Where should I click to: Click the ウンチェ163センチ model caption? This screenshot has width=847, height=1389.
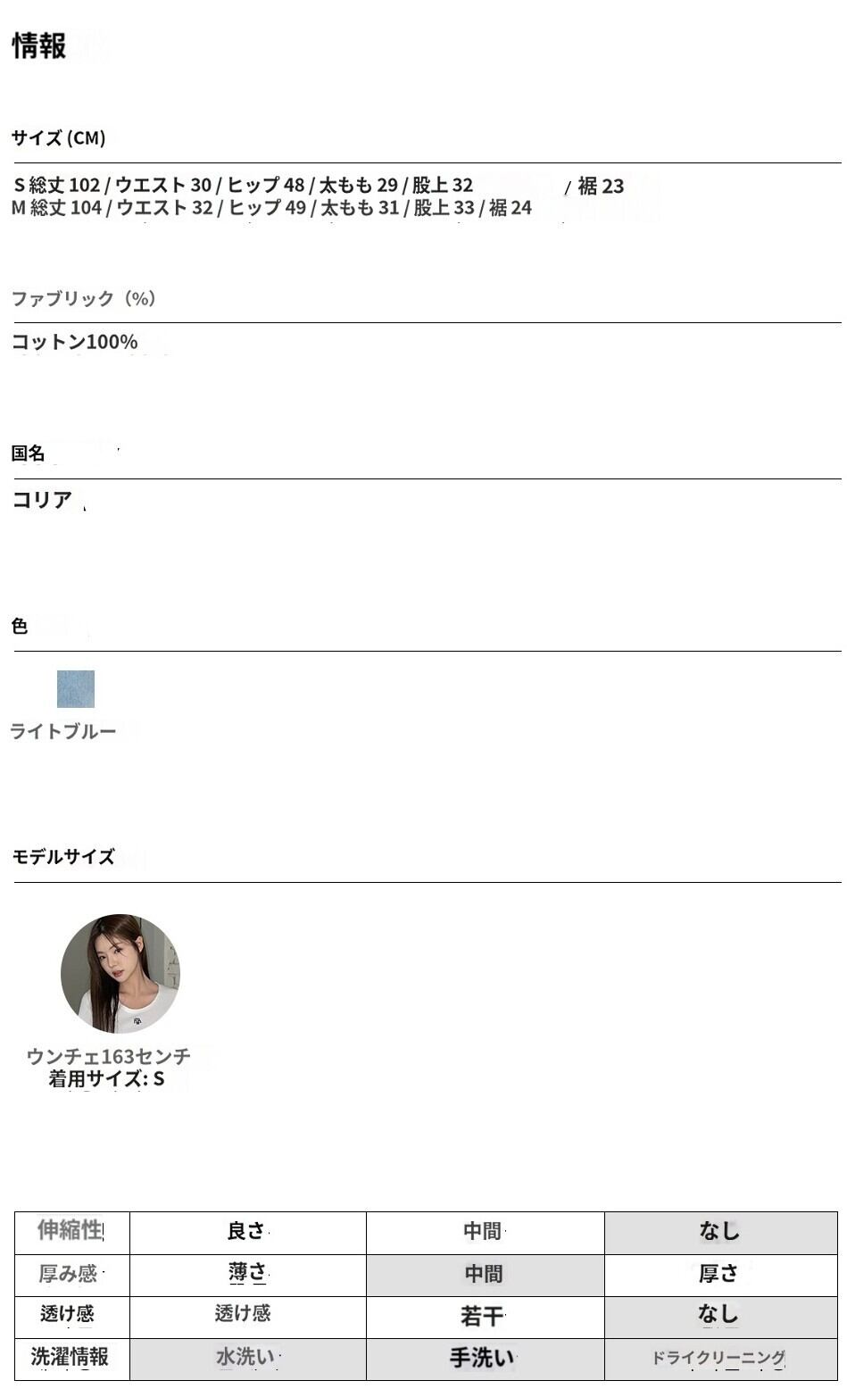109,1057
